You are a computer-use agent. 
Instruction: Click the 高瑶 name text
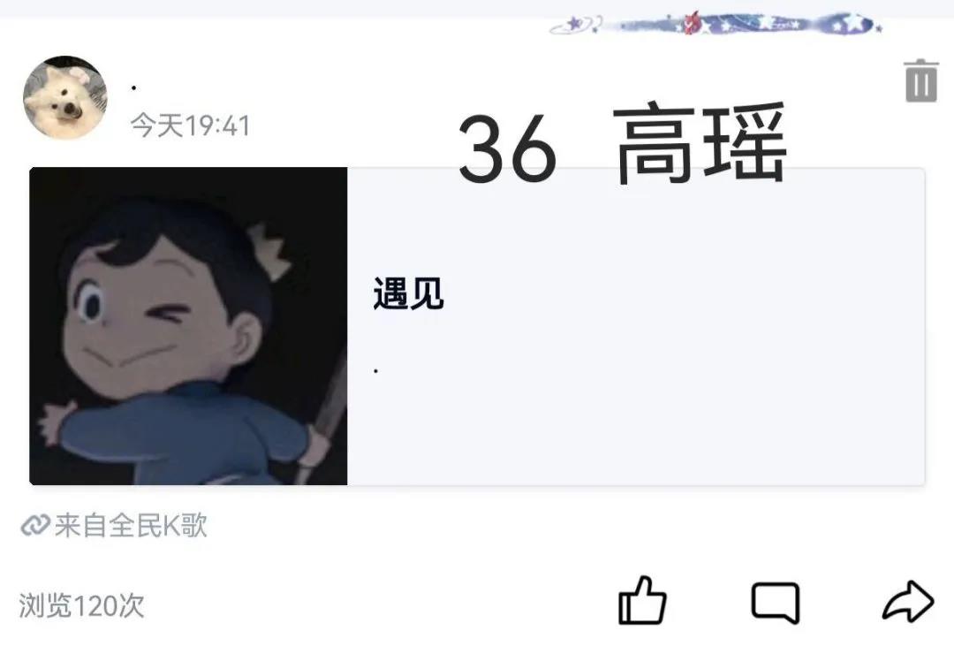(x=700, y=145)
